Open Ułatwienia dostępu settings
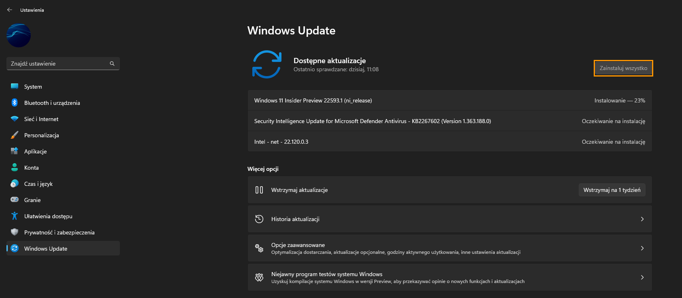 point(63,216)
